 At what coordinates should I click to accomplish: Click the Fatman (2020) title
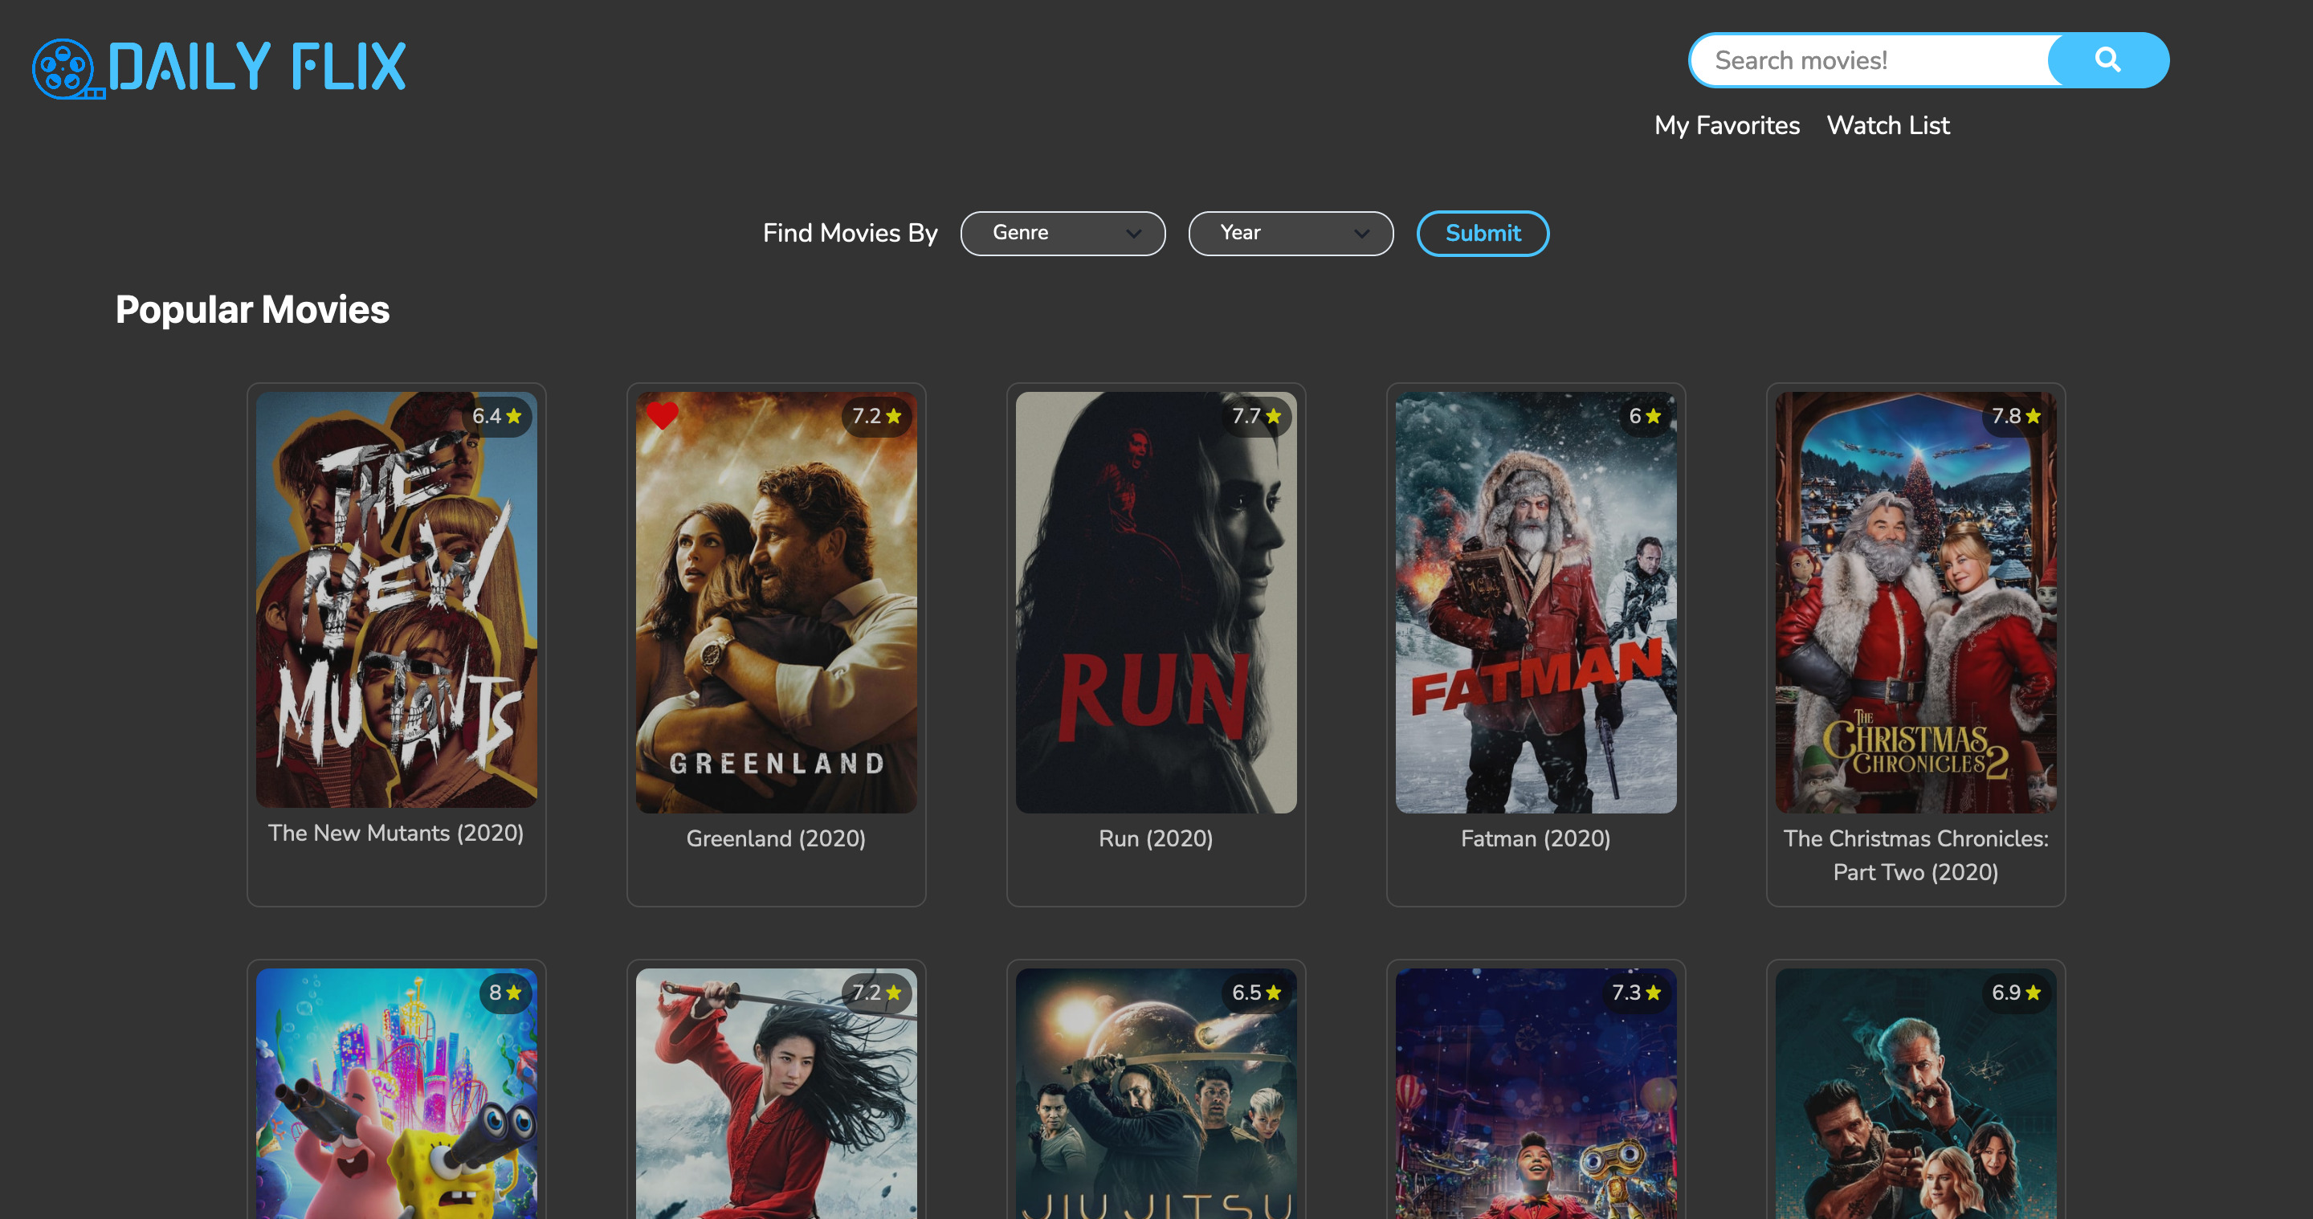click(x=1536, y=838)
